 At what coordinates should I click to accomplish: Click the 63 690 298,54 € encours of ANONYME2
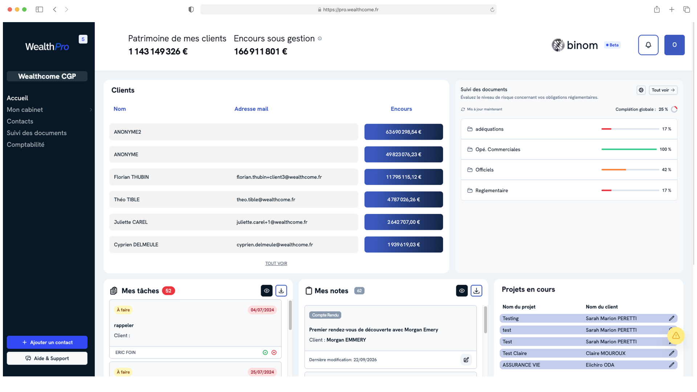tap(403, 132)
